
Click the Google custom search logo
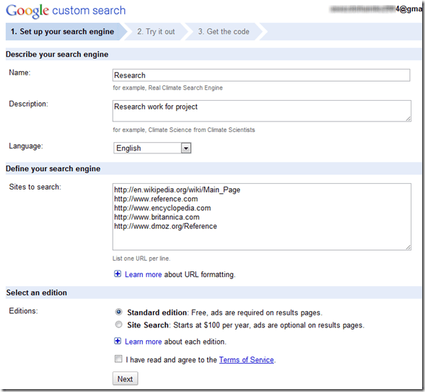65,11
